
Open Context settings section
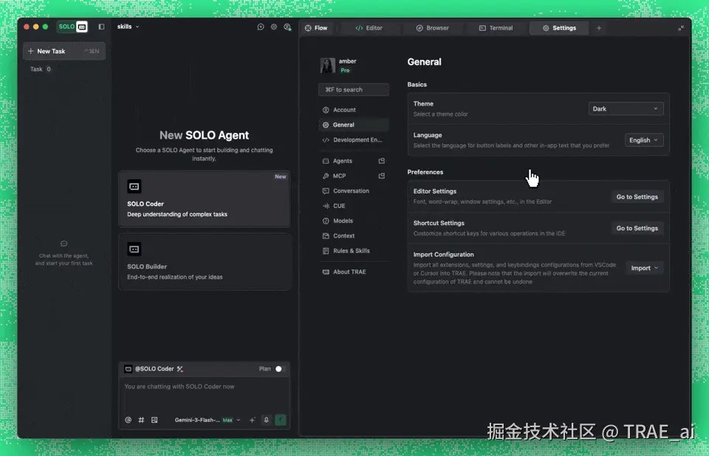354,235
